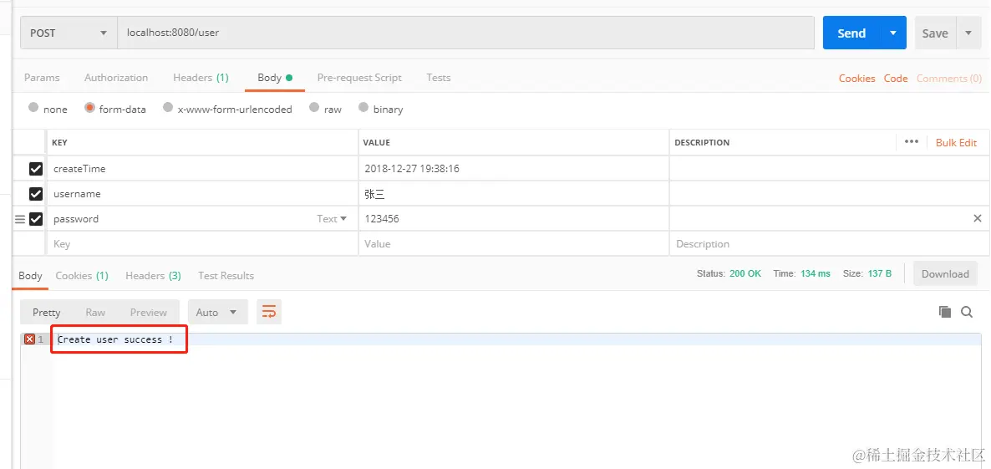This screenshot has width=991, height=469.
Task: Click the request URL field localhost:8080/user
Action: 465,33
